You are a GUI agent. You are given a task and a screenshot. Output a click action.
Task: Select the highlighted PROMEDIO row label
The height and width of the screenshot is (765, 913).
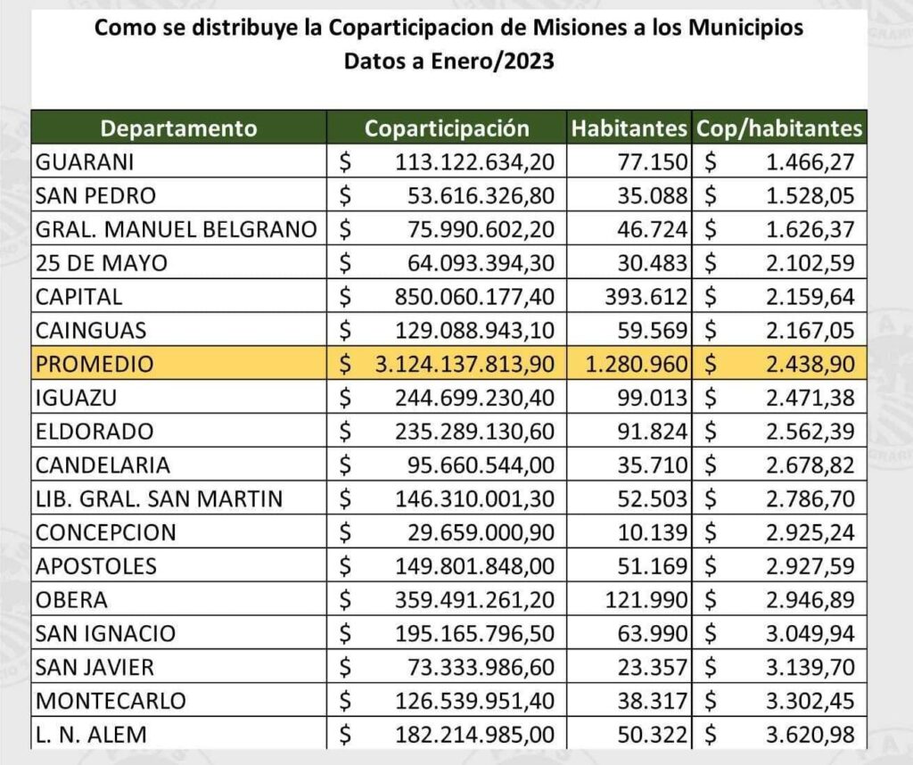click(95, 364)
